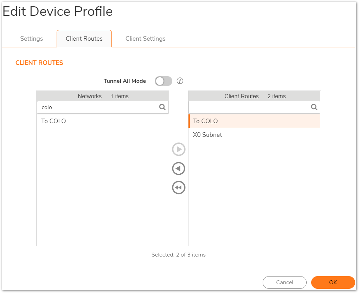359x293 pixels.
Task: Click the OK button
Action: point(333,282)
